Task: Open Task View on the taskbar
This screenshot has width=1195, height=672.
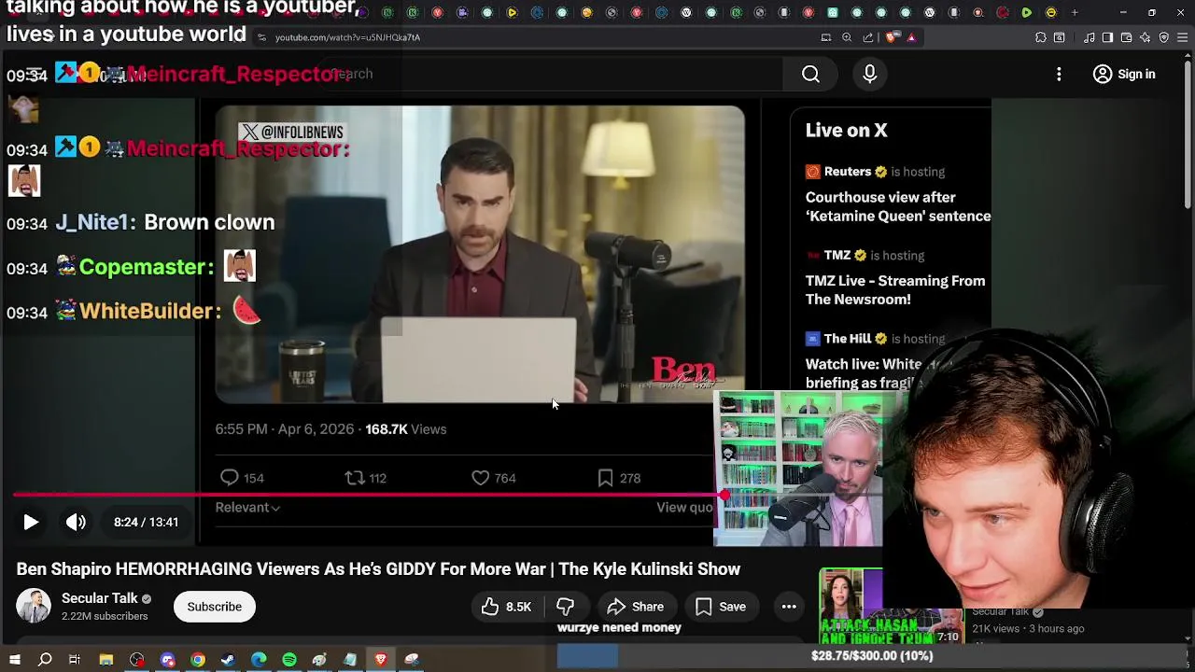Action: 75,660
